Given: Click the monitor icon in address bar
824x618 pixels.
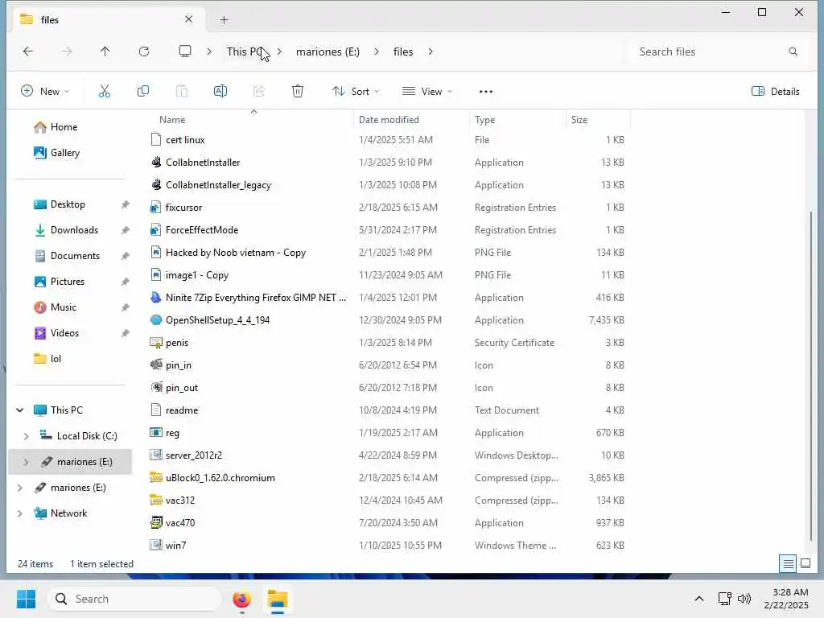Looking at the screenshot, I should (x=185, y=51).
